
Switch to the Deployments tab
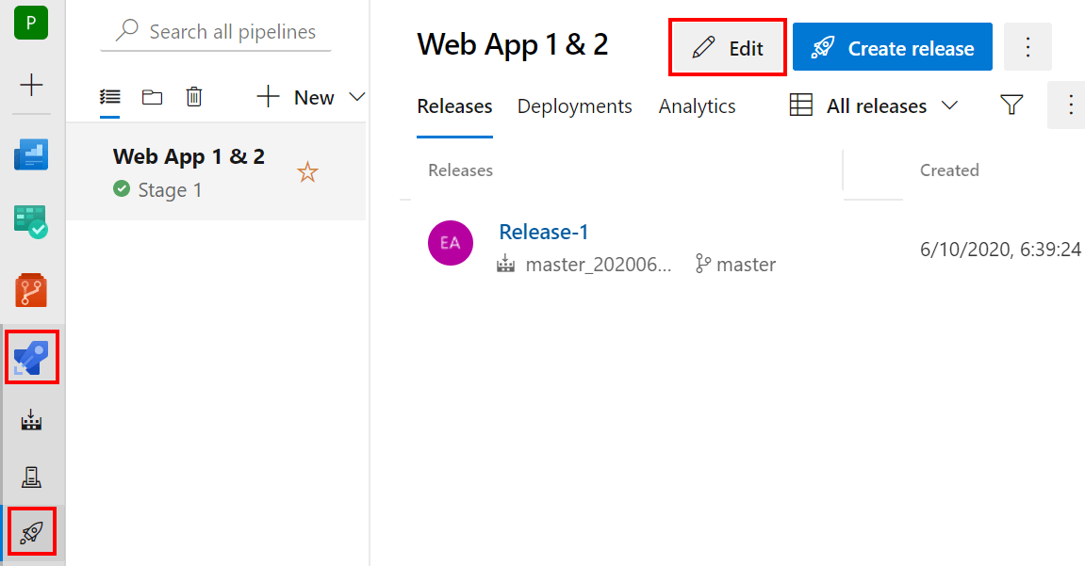pyautogui.click(x=574, y=105)
